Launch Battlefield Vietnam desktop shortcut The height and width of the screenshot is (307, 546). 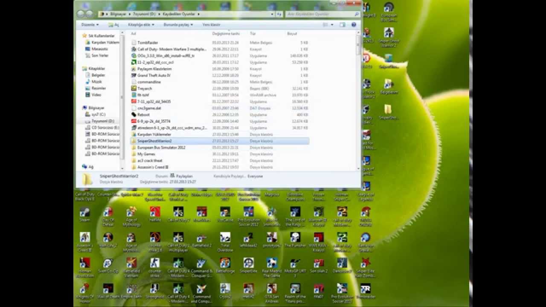[131, 268]
